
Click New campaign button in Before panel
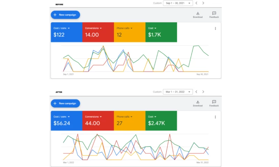(x=65, y=15)
